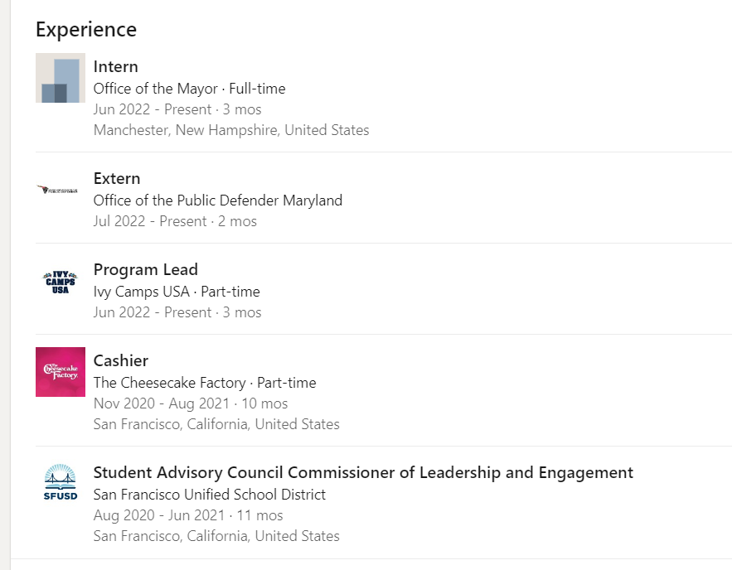The width and height of the screenshot is (732, 570).
Task: Open Student Advisory Council Commissioner title
Action: point(363,473)
